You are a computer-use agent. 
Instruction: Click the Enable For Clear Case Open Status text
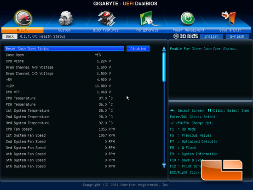[x=203, y=49]
